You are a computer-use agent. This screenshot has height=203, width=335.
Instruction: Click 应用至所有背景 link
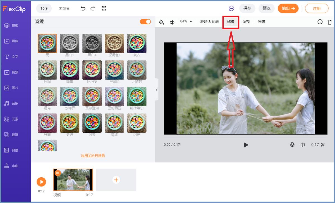point(93,156)
